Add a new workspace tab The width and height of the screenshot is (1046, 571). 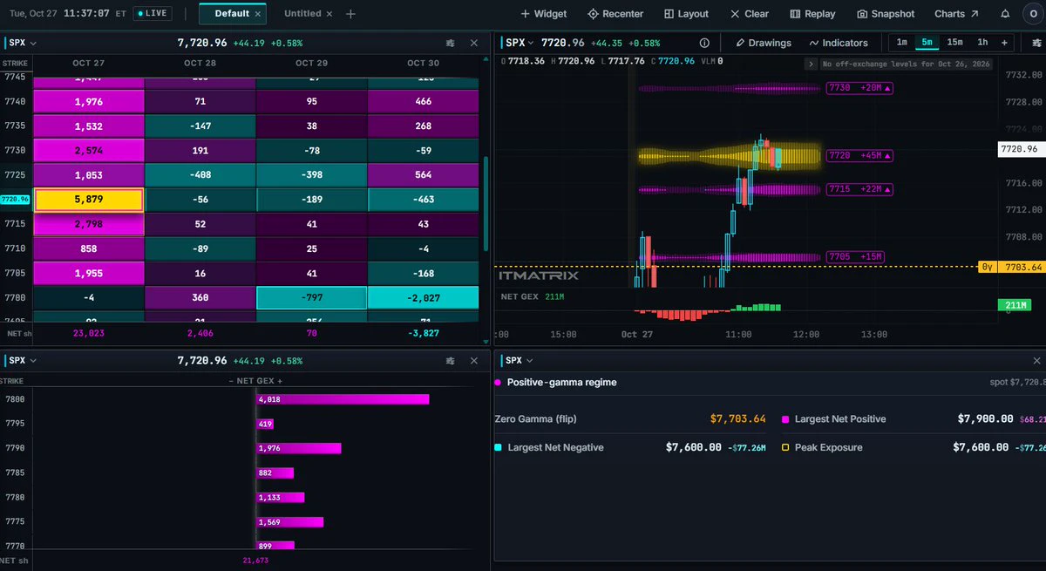point(350,14)
